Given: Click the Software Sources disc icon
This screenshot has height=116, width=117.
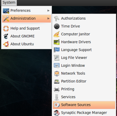Looking at the screenshot, I should point(57,105).
